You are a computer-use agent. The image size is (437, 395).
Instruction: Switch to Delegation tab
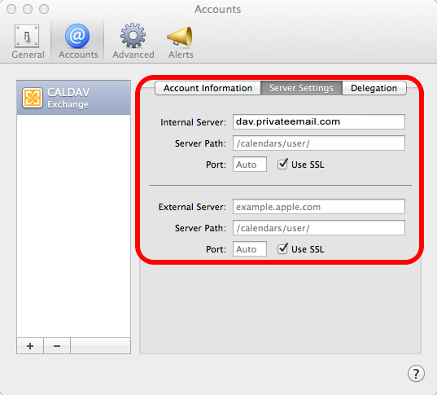(x=374, y=88)
